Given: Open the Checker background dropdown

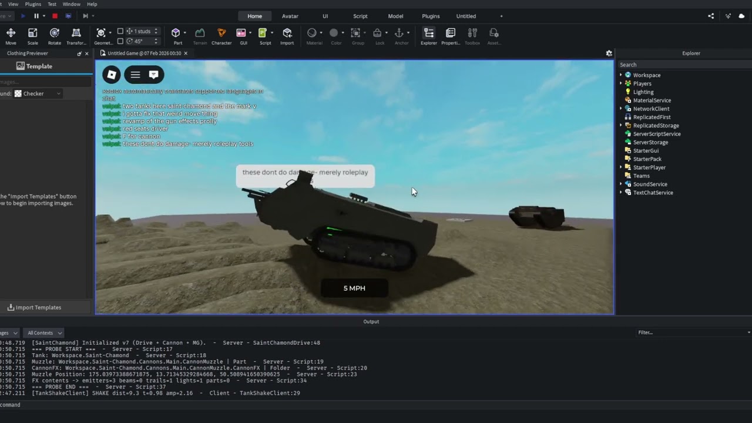Looking at the screenshot, I should [38, 93].
